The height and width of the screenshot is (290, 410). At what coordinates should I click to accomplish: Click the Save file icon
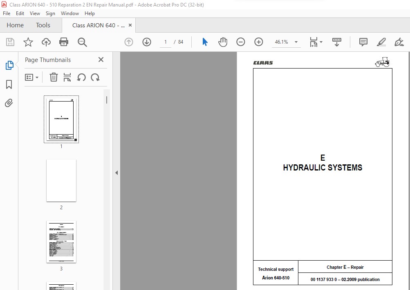click(10, 42)
